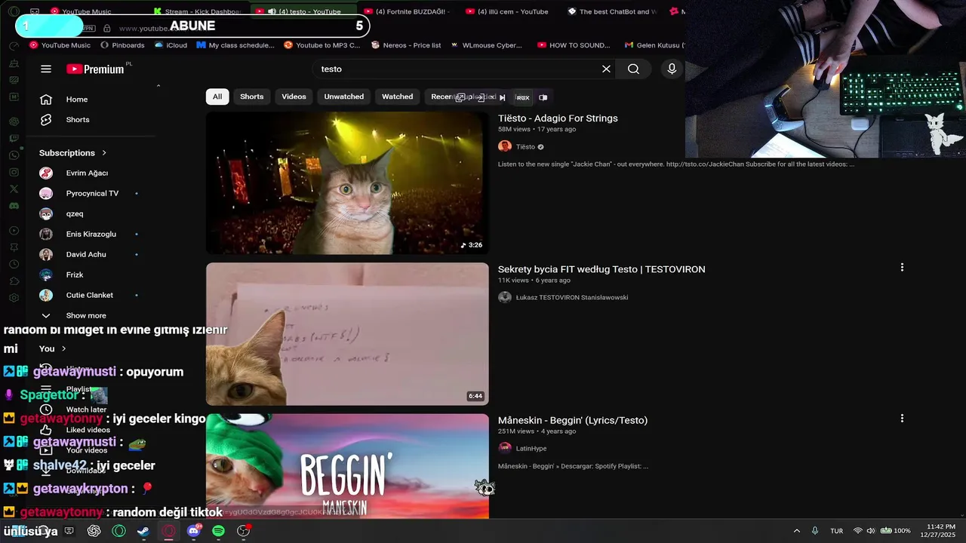Open the YouTube hamburger guide menu
Screen dimensions: 966x543
point(46,69)
